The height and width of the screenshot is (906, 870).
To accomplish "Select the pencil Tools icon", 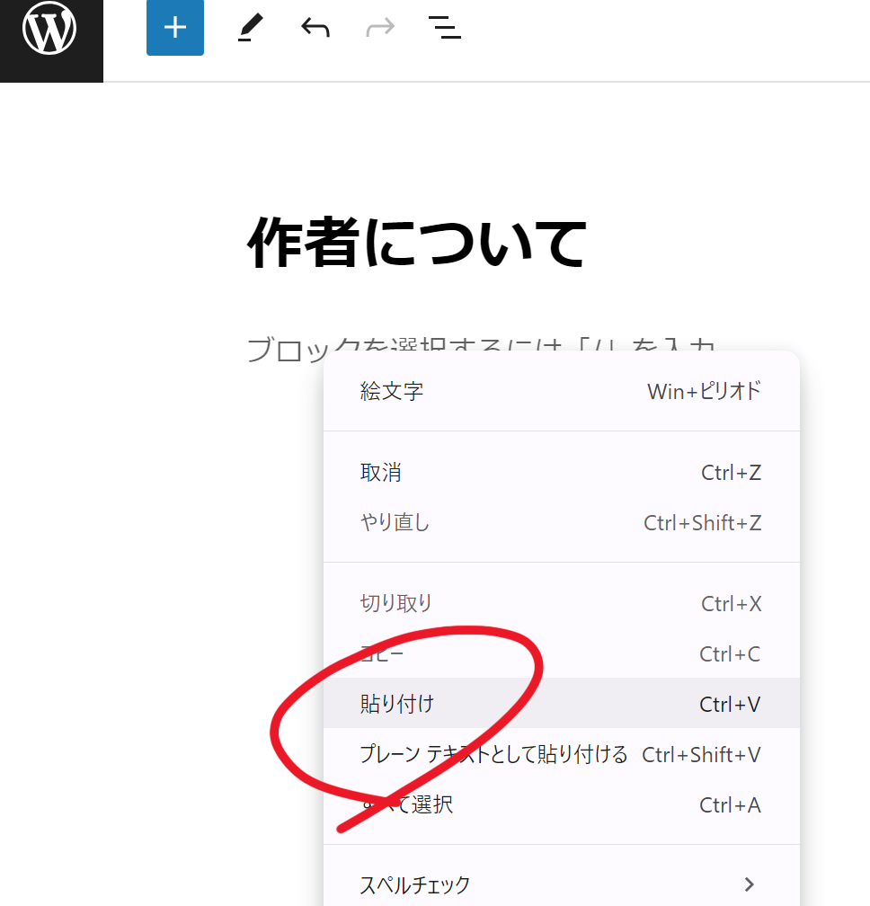I will (251, 29).
